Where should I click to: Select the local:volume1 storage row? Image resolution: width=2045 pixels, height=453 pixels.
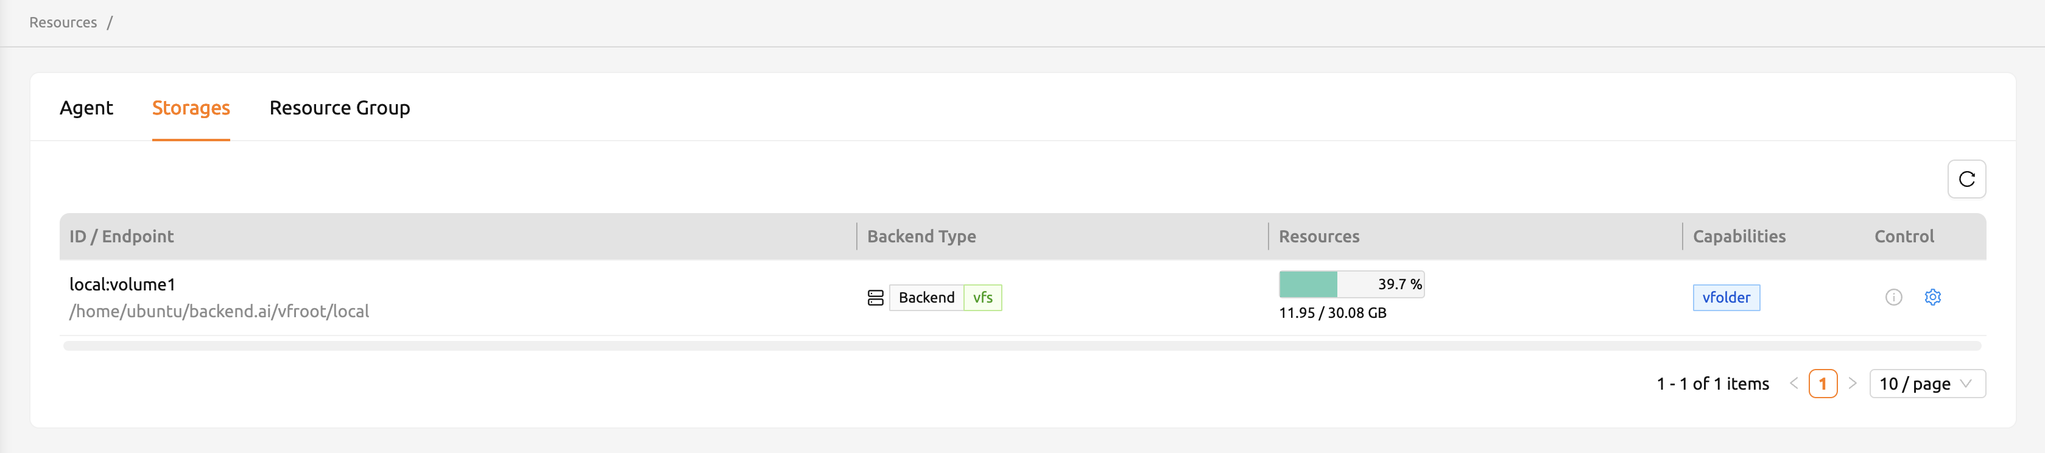click(1022, 298)
